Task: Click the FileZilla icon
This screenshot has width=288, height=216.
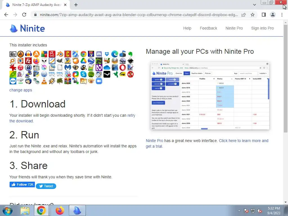Action: 28,61
